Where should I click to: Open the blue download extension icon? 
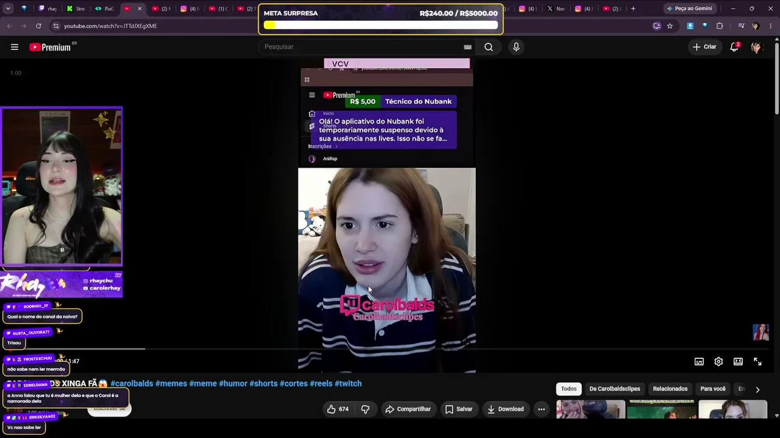690,26
